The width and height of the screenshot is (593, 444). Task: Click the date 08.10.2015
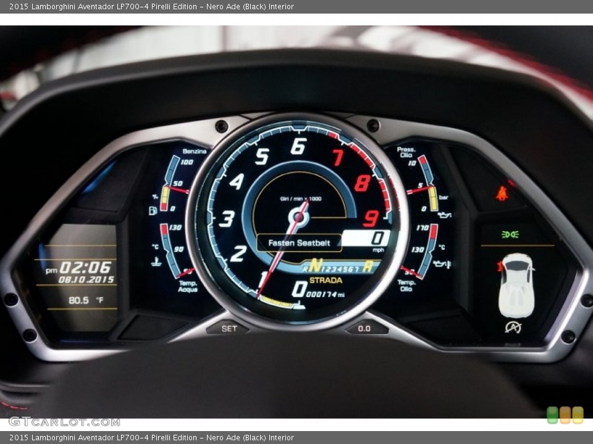[86, 279]
